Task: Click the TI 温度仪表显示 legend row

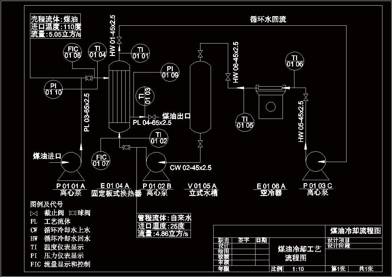Action: (57, 247)
